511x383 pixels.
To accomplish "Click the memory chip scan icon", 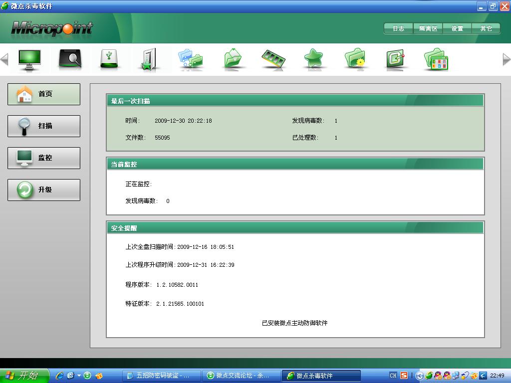I will 273,59.
